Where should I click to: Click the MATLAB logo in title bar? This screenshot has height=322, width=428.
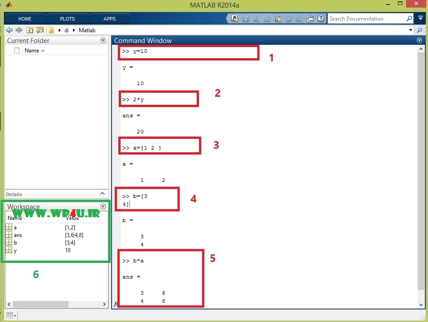pos(9,5)
